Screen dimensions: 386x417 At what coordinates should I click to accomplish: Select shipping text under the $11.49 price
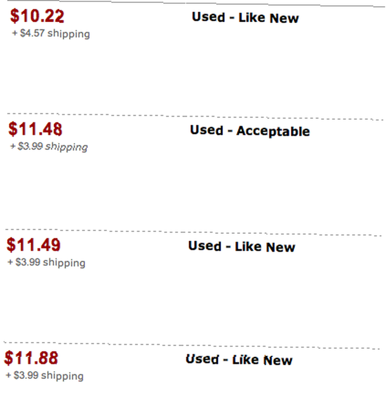pyautogui.click(x=47, y=262)
